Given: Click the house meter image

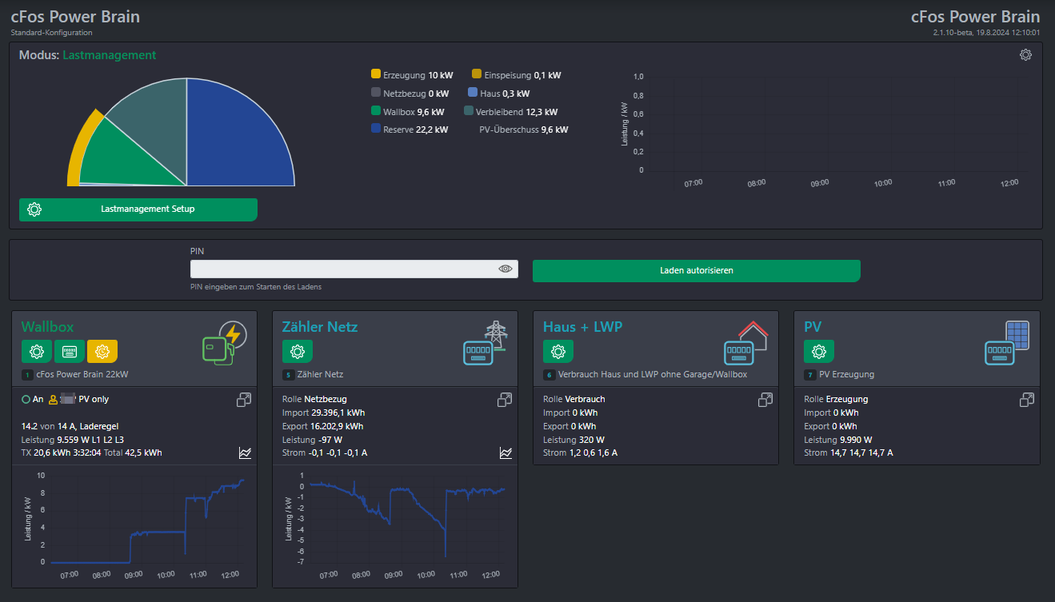Looking at the screenshot, I should click(x=747, y=343).
